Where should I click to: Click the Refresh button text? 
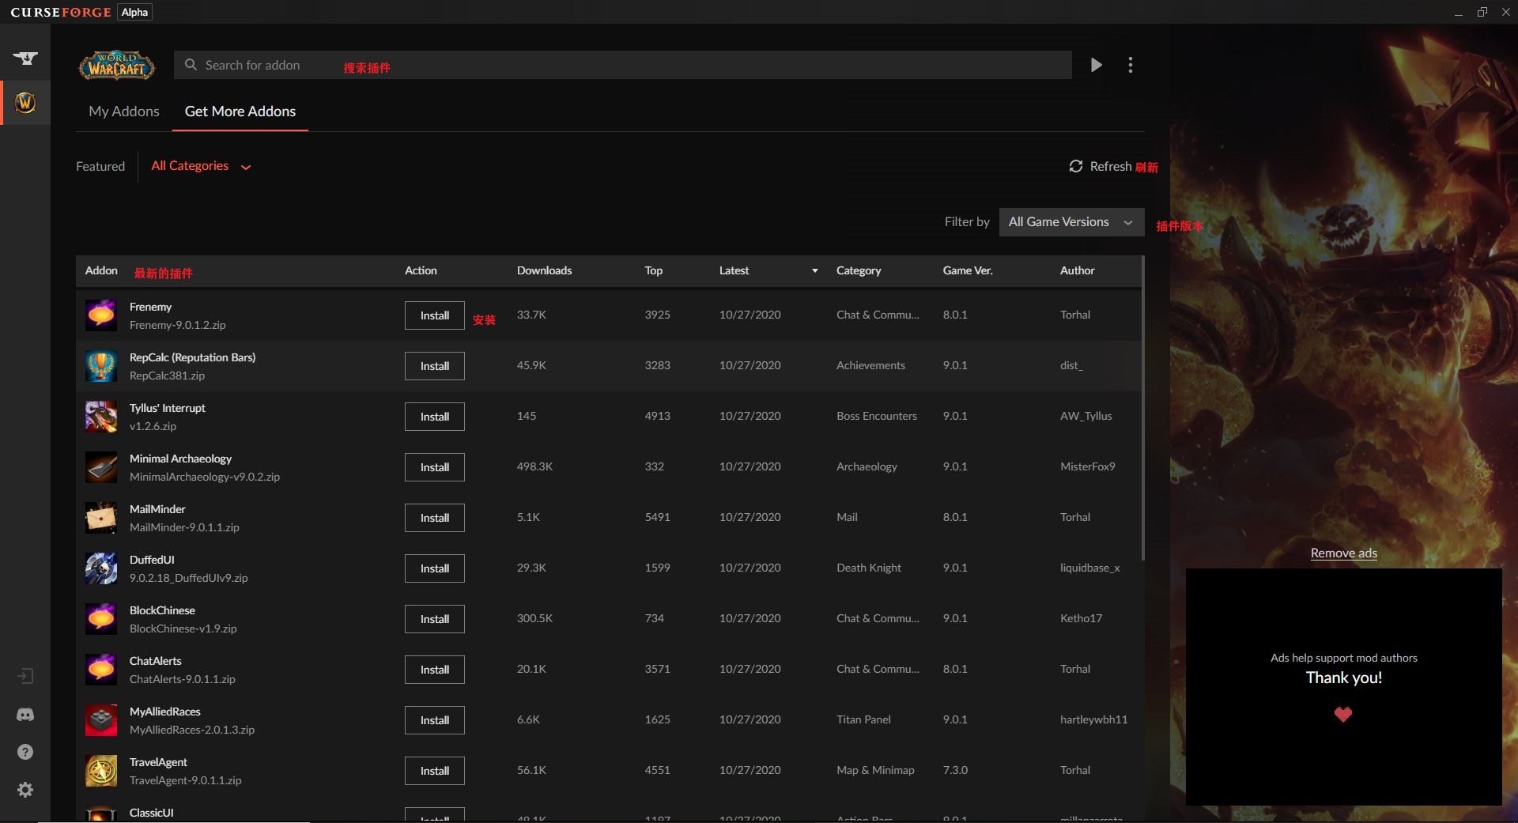point(1111,166)
